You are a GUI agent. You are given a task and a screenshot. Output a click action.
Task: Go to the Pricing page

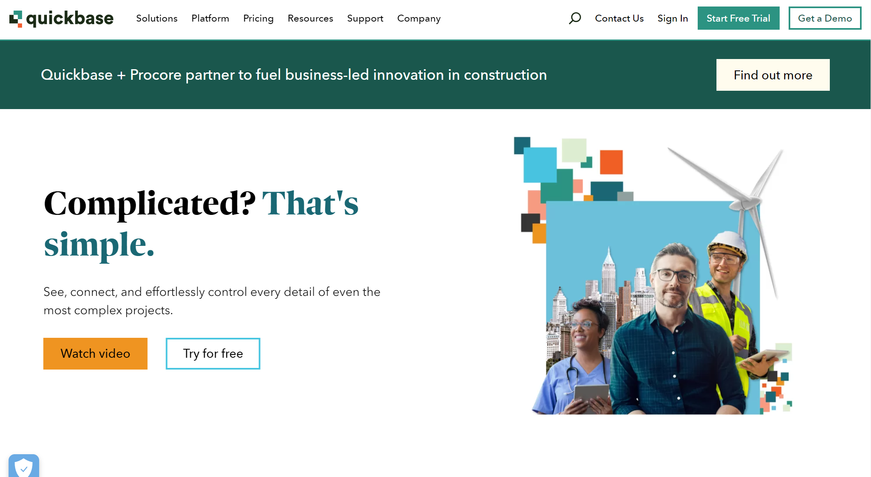pyautogui.click(x=258, y=19)
